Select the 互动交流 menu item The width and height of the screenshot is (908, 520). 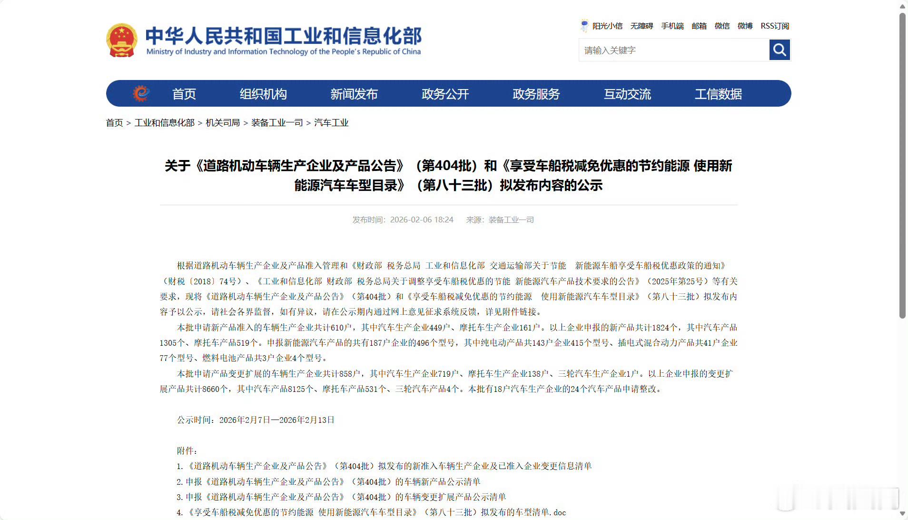click(x=628, y=94)
